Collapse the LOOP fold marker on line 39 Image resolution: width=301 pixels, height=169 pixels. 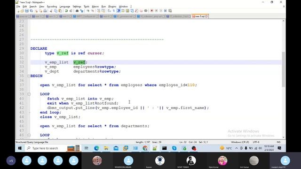pos(29,94)
